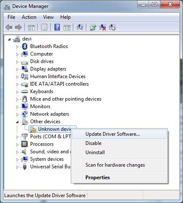The width and height of the screenshot is (183, 203).
Task: Select Mice and other pointing devices
Action: (x=66, y=99)
